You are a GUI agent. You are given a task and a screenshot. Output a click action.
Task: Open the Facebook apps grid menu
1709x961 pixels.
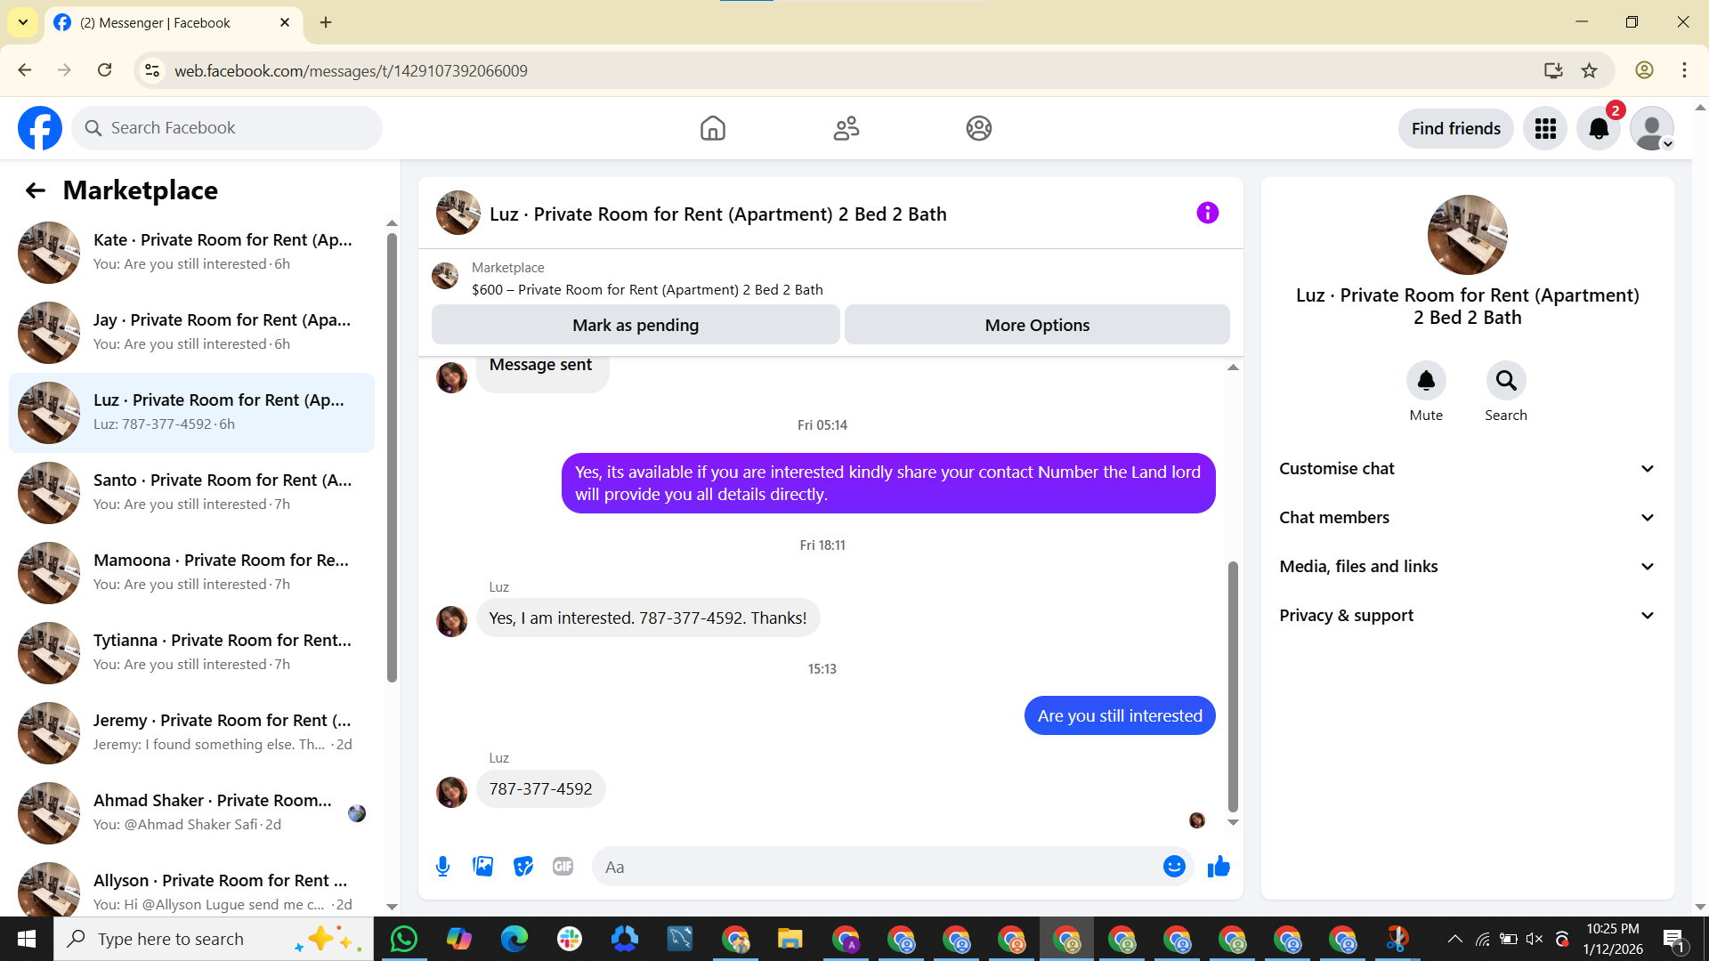(x=1545, y=129)
